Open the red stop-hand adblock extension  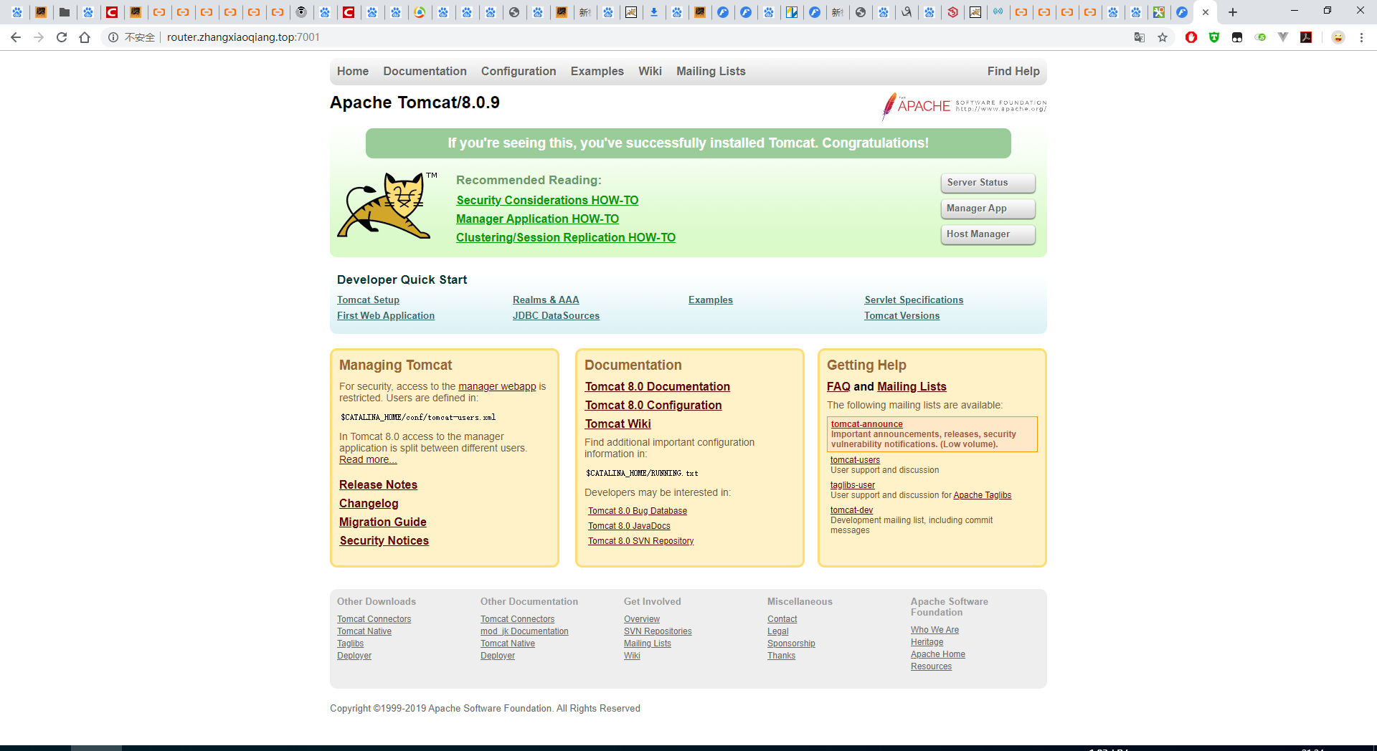(x=1191, y=37)
